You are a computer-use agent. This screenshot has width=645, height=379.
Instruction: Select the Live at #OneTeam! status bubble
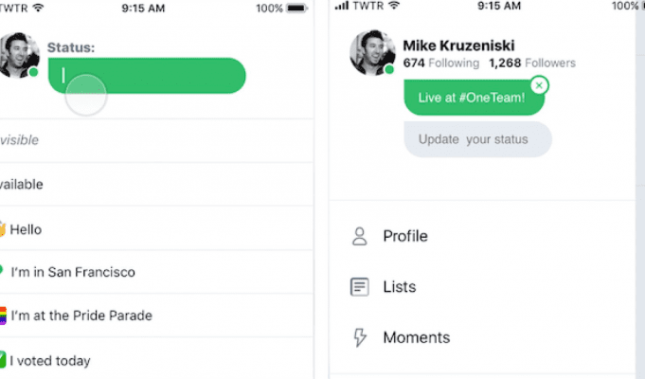coord(474,98)
